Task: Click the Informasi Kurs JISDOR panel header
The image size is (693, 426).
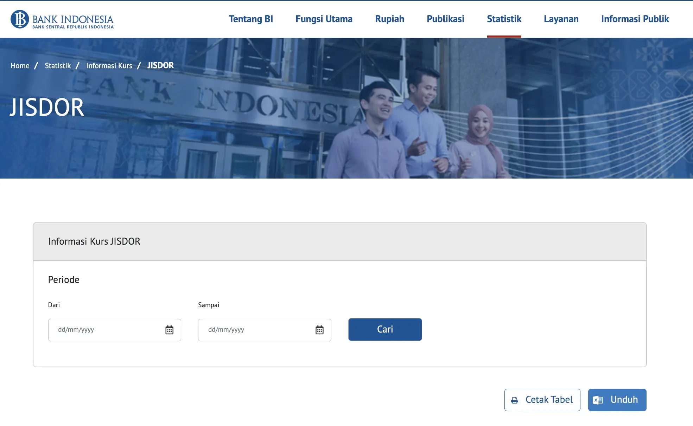Action: (x=340, y=241)
